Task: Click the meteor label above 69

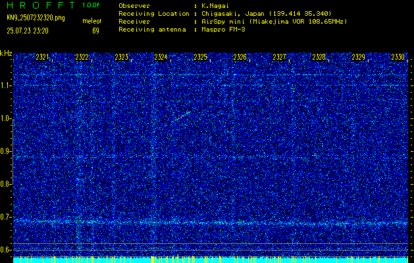Action: (92, 21)
